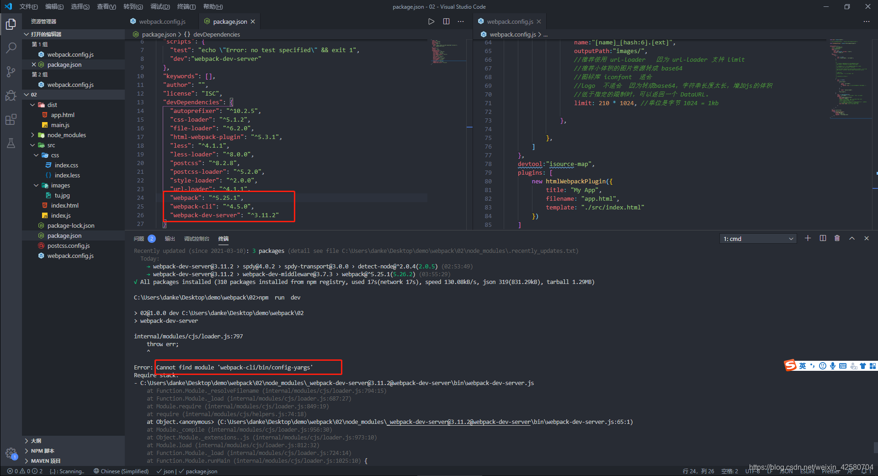This screenshot has height=476, width=878.
Task: Click the Sogou input method logo
Action: [790, 365]
